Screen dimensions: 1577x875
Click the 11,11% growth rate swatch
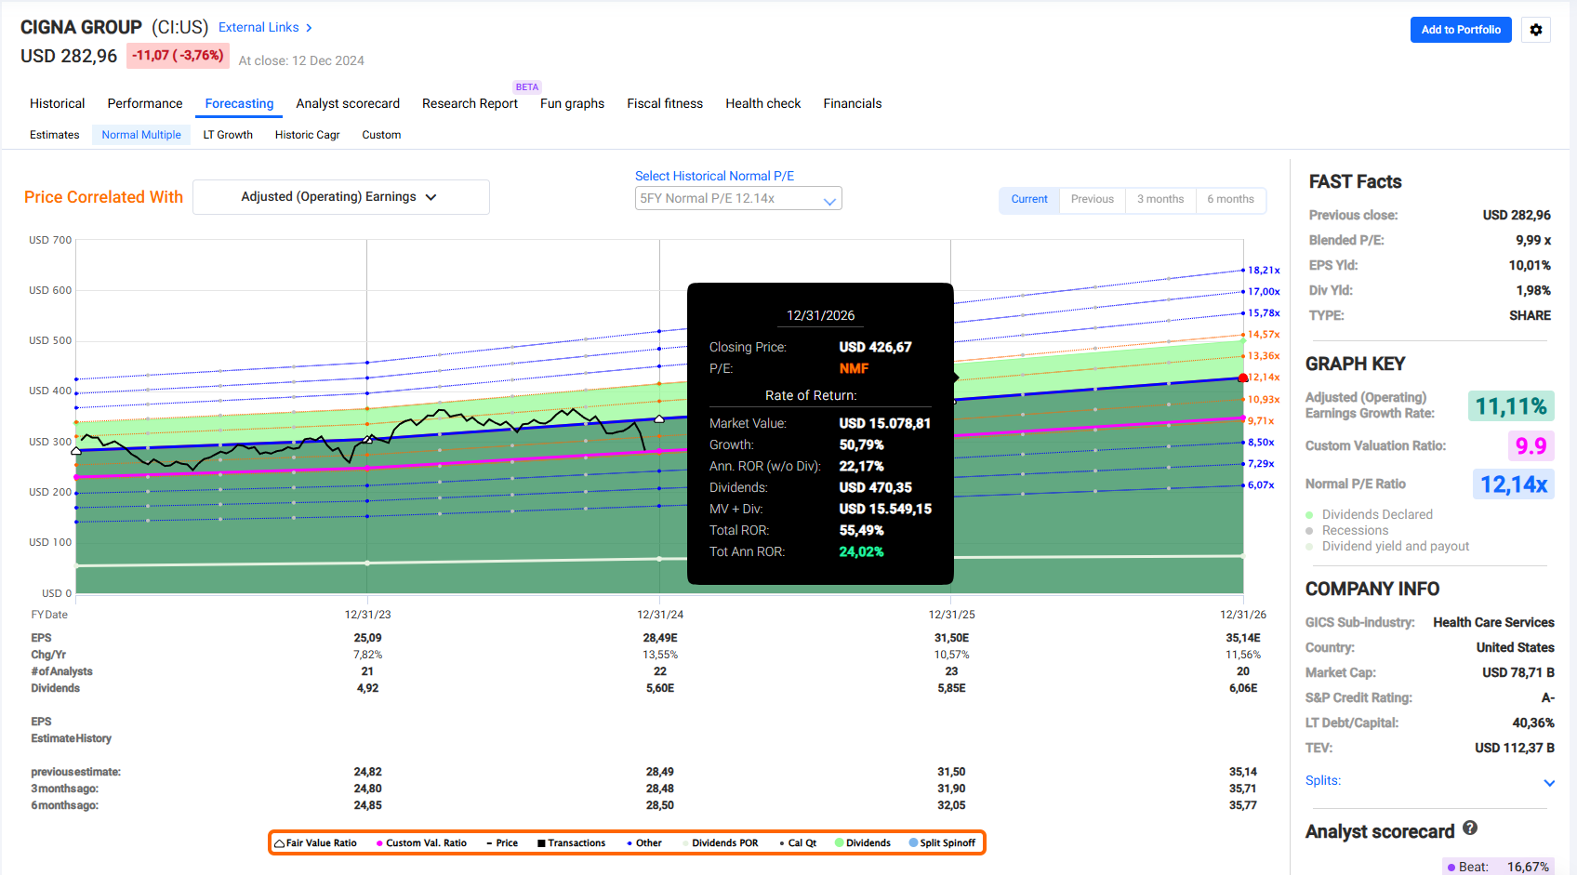[1511, 406]
